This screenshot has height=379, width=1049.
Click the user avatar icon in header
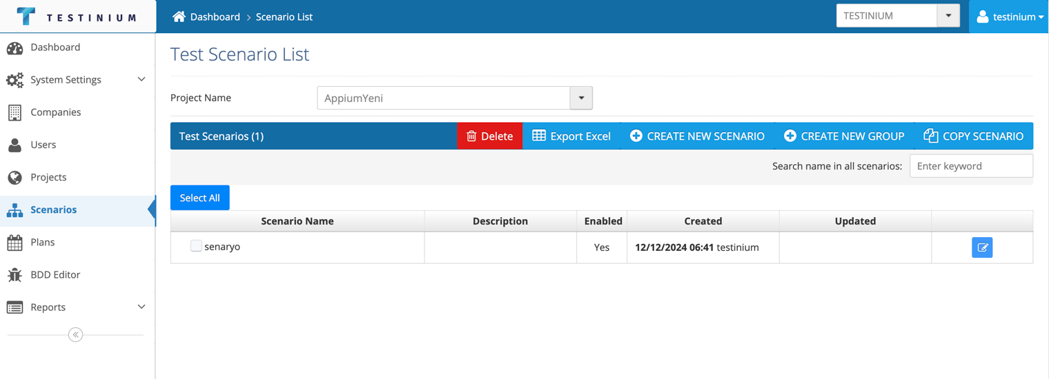(x=983, y=17)
